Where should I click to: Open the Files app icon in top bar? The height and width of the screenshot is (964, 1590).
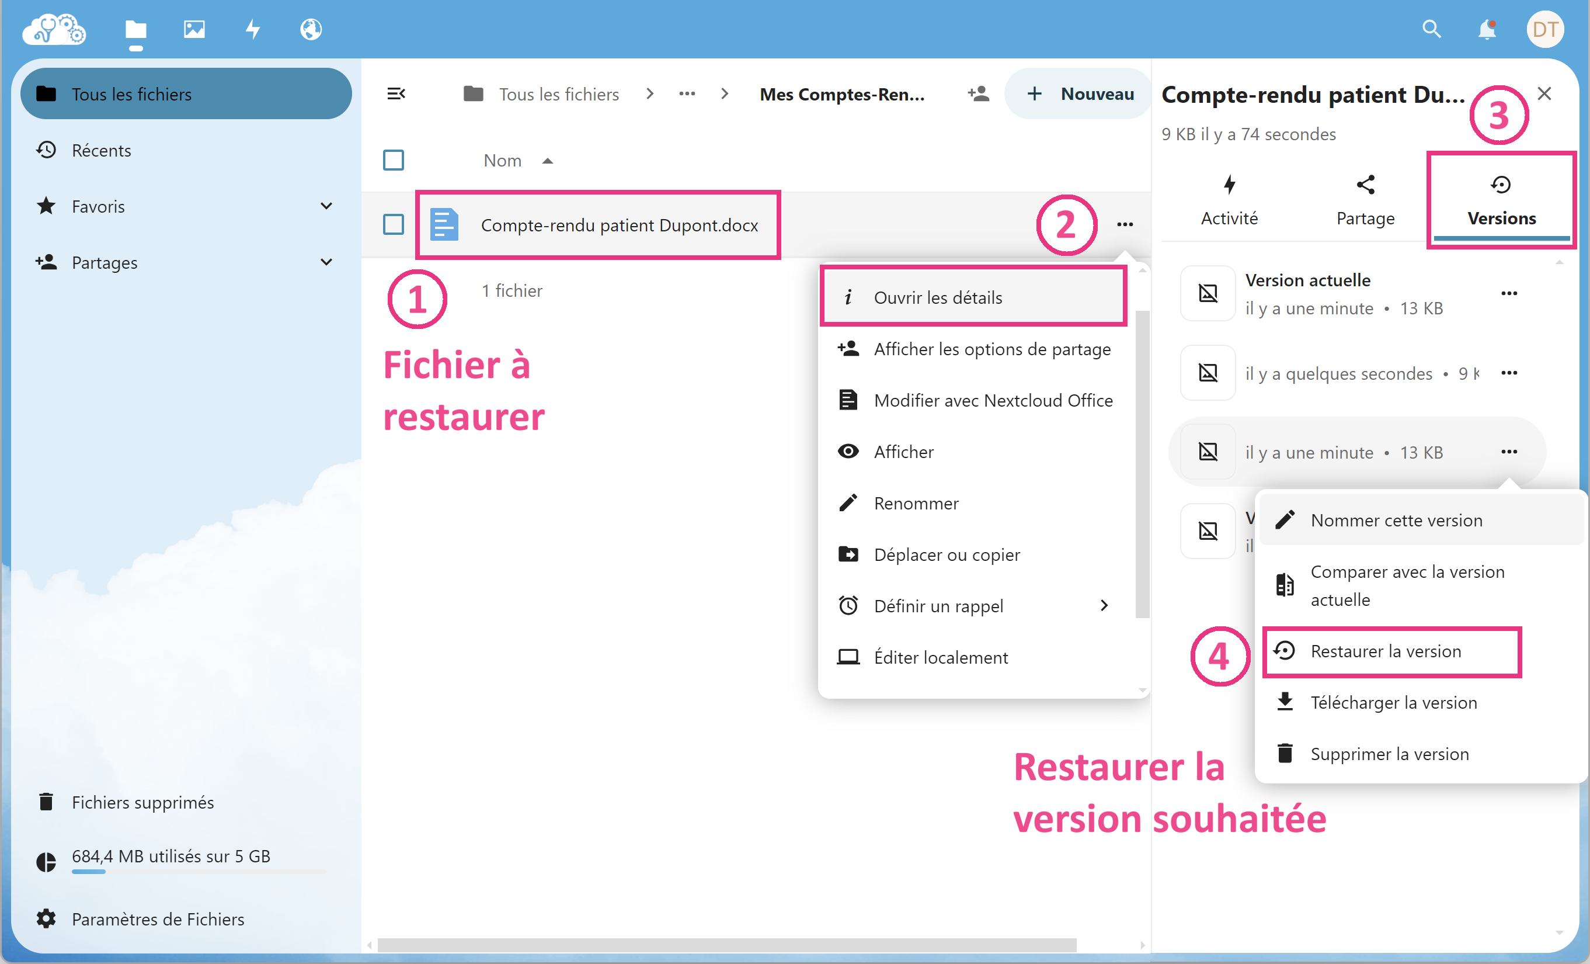[135, 29]
